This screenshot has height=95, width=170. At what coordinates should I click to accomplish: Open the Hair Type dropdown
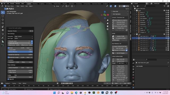click(23, 38)
